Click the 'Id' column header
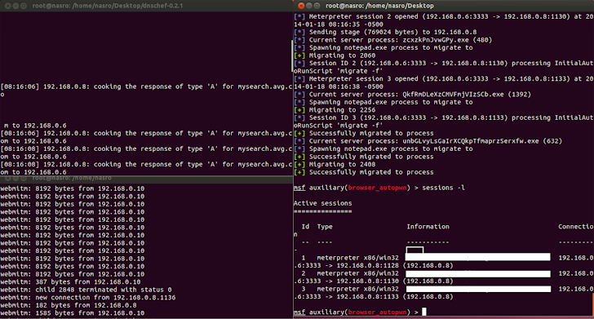The width and height of the screenshot is (594, 319). pos(305,227)
